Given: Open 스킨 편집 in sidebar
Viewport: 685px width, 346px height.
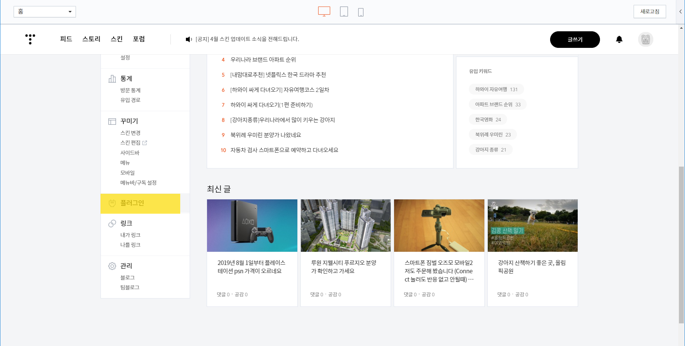Looking at the screenshot, I should point(130,143).
